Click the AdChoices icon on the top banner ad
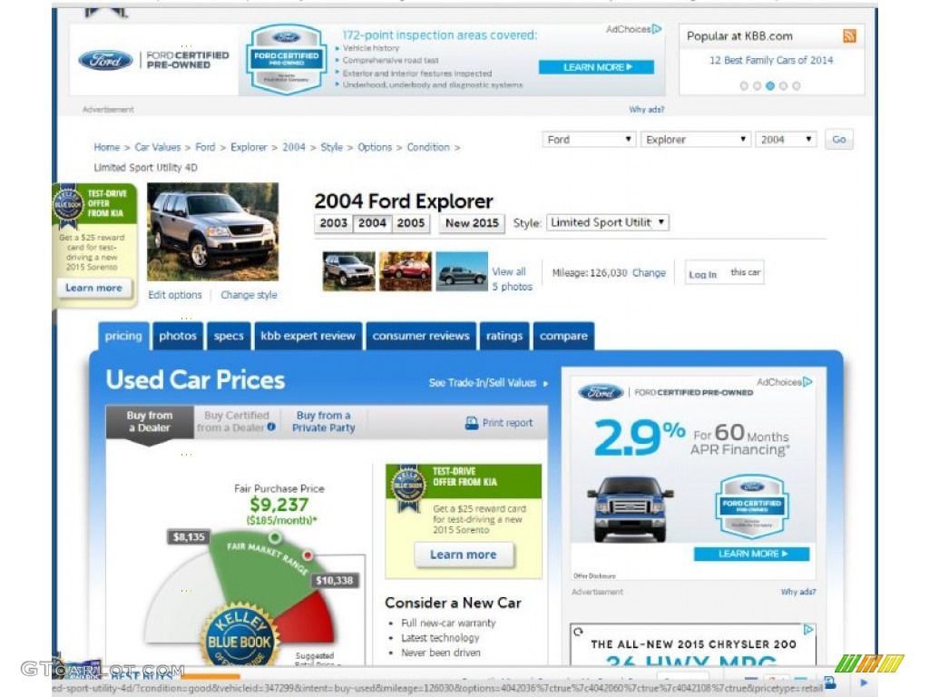 click(657, 29)
